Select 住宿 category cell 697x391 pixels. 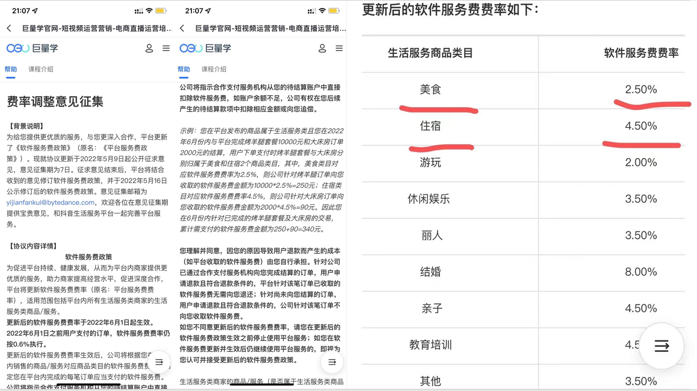[430, 126]
